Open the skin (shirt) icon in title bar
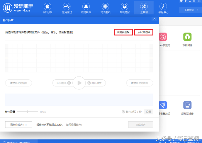The width and height of the screenshot is (202, 143). 181,1
